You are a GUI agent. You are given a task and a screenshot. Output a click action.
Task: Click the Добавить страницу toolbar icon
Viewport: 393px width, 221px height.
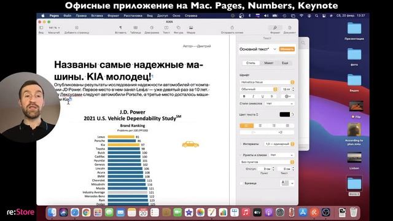click(77, 28)
